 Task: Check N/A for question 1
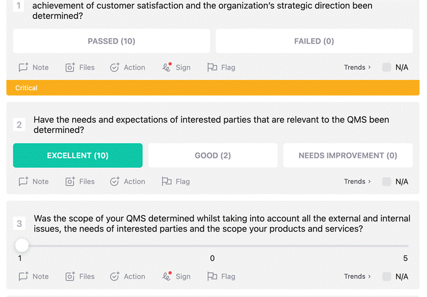[x=387, y=67]
